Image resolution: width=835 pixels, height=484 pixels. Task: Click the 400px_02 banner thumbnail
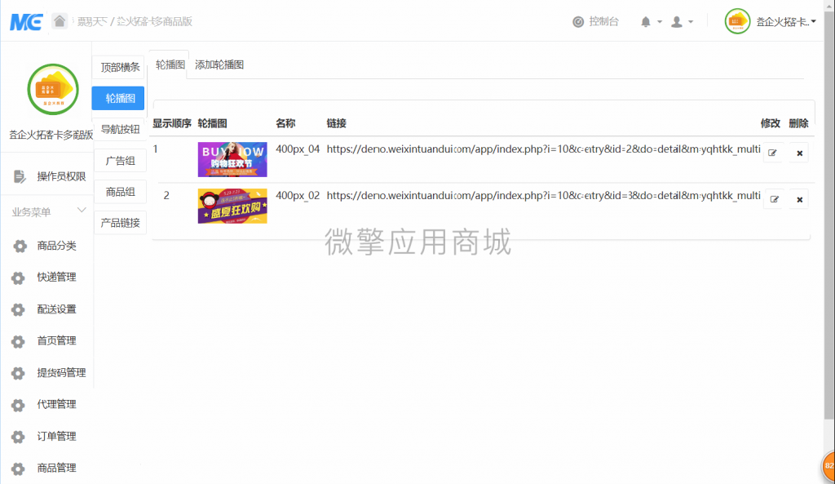(x=232, y=206)
